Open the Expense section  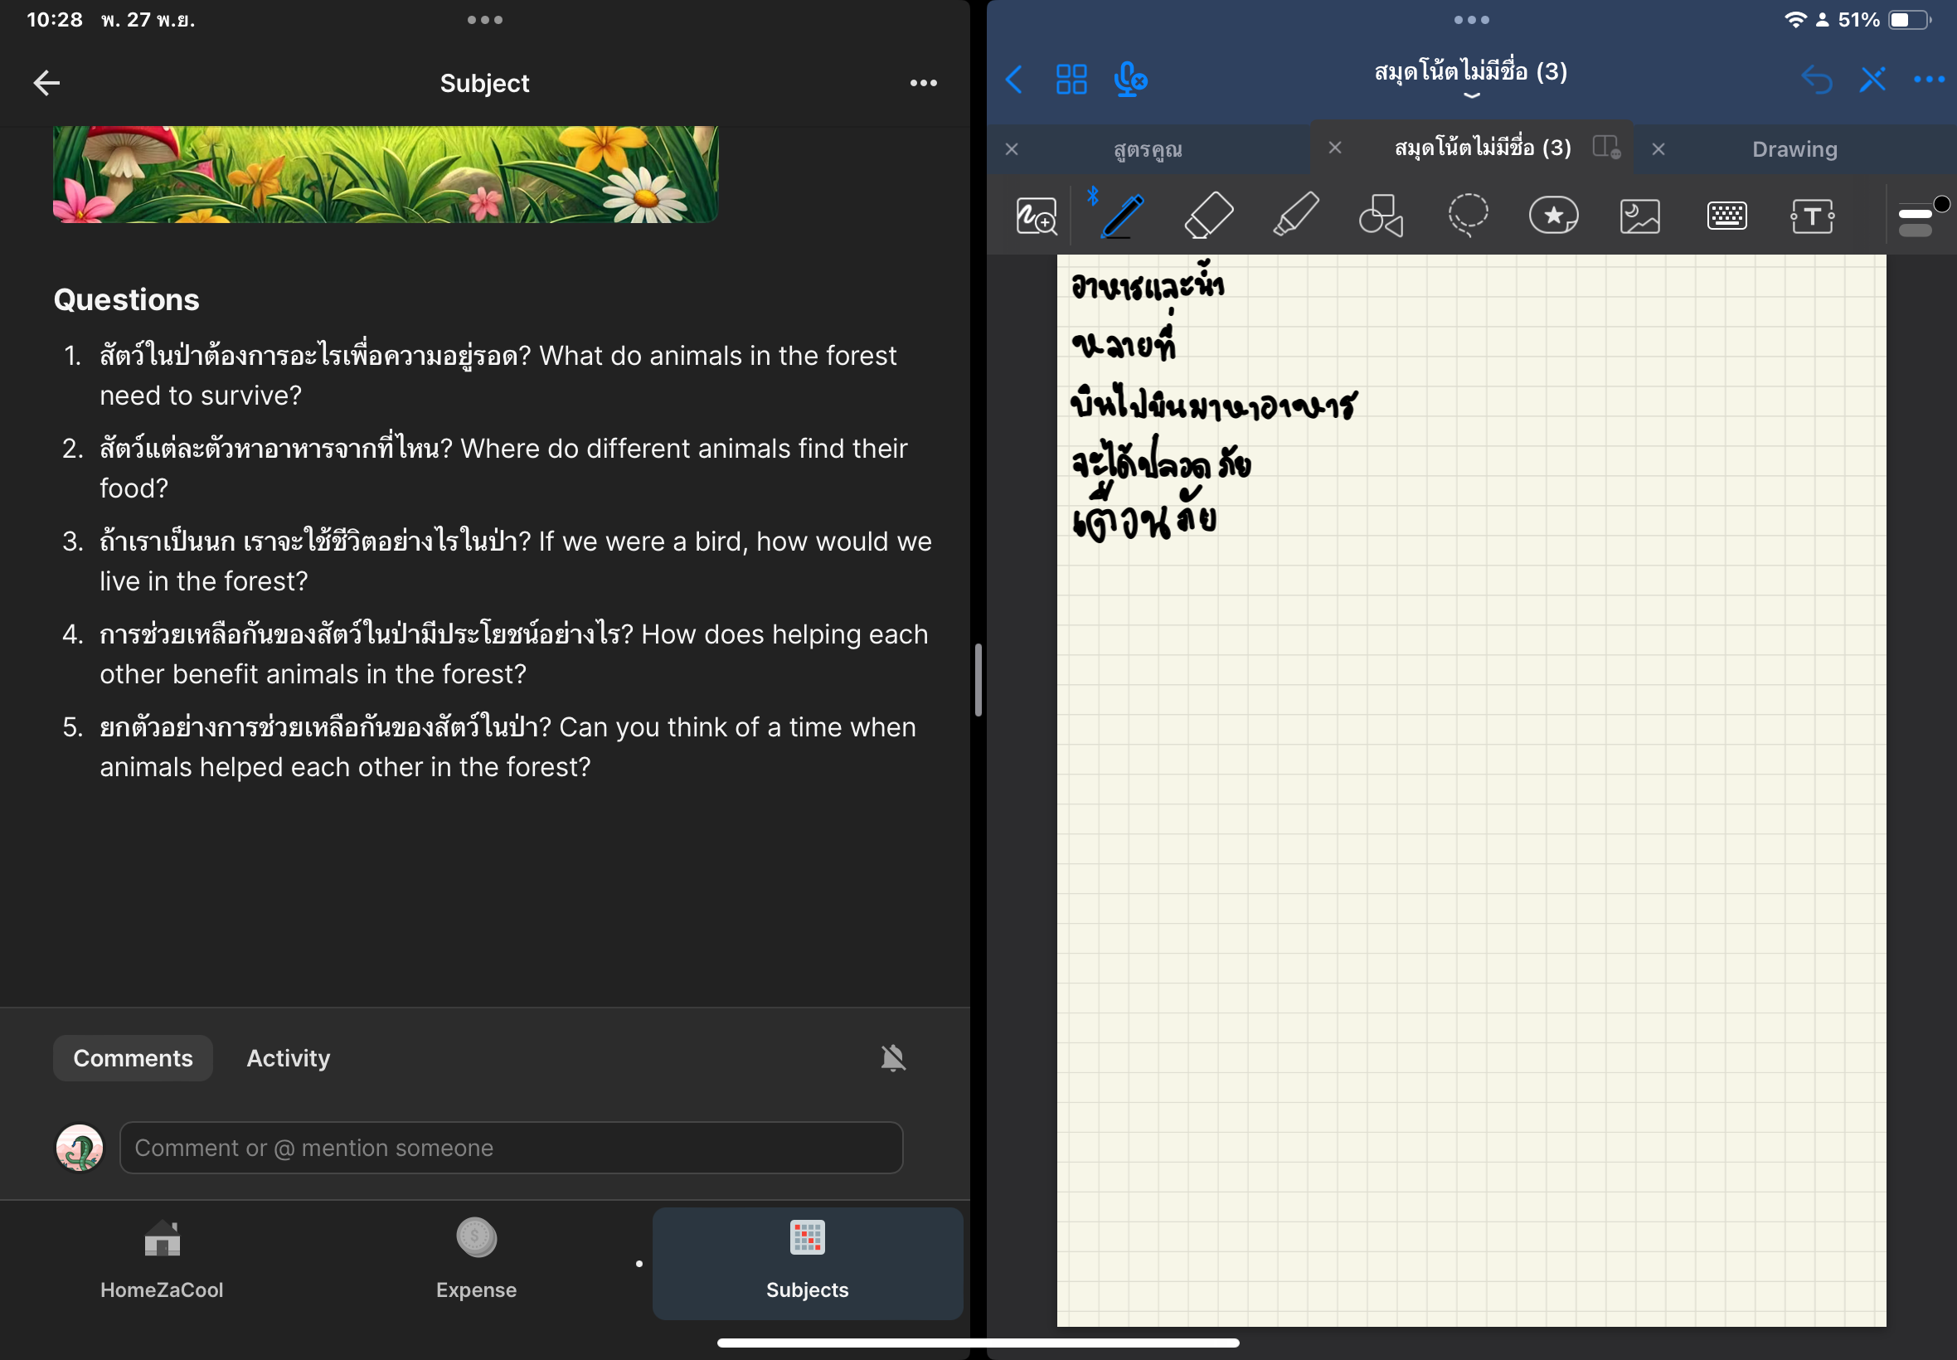[476, 1261]
